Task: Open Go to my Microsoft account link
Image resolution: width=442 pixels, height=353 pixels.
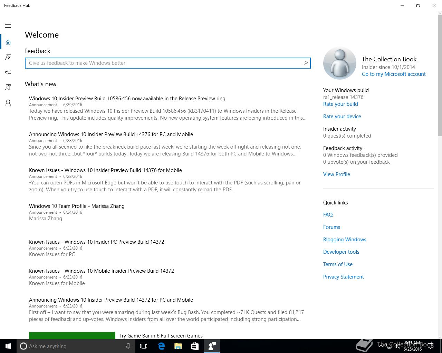Action: pyautogui.click(x=394, y=74)
